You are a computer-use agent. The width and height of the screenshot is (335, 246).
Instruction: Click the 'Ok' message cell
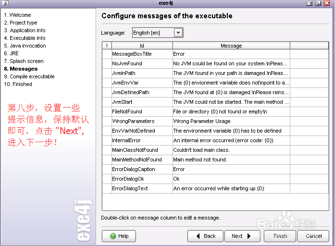231,179
